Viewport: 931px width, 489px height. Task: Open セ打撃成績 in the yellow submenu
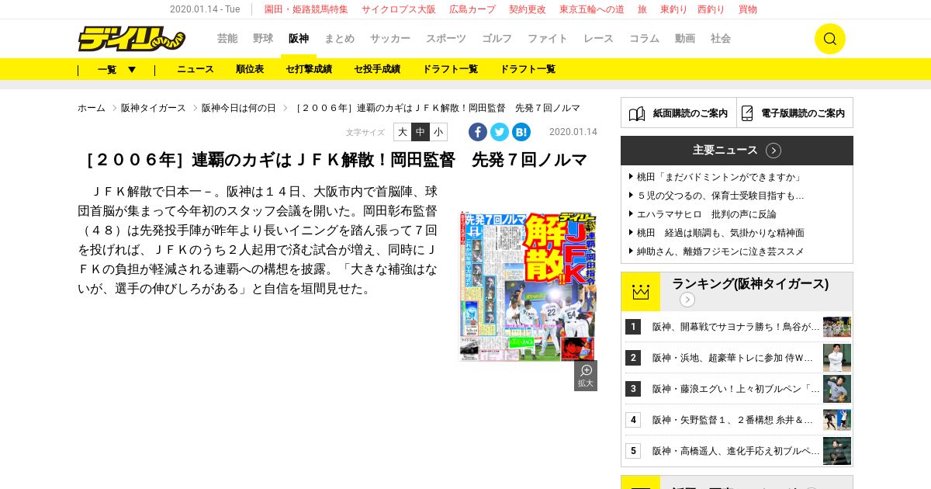click(x=309, y=69)
